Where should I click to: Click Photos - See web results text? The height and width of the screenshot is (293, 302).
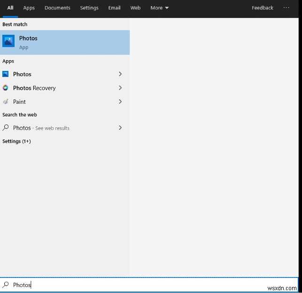tap(41, 128)
